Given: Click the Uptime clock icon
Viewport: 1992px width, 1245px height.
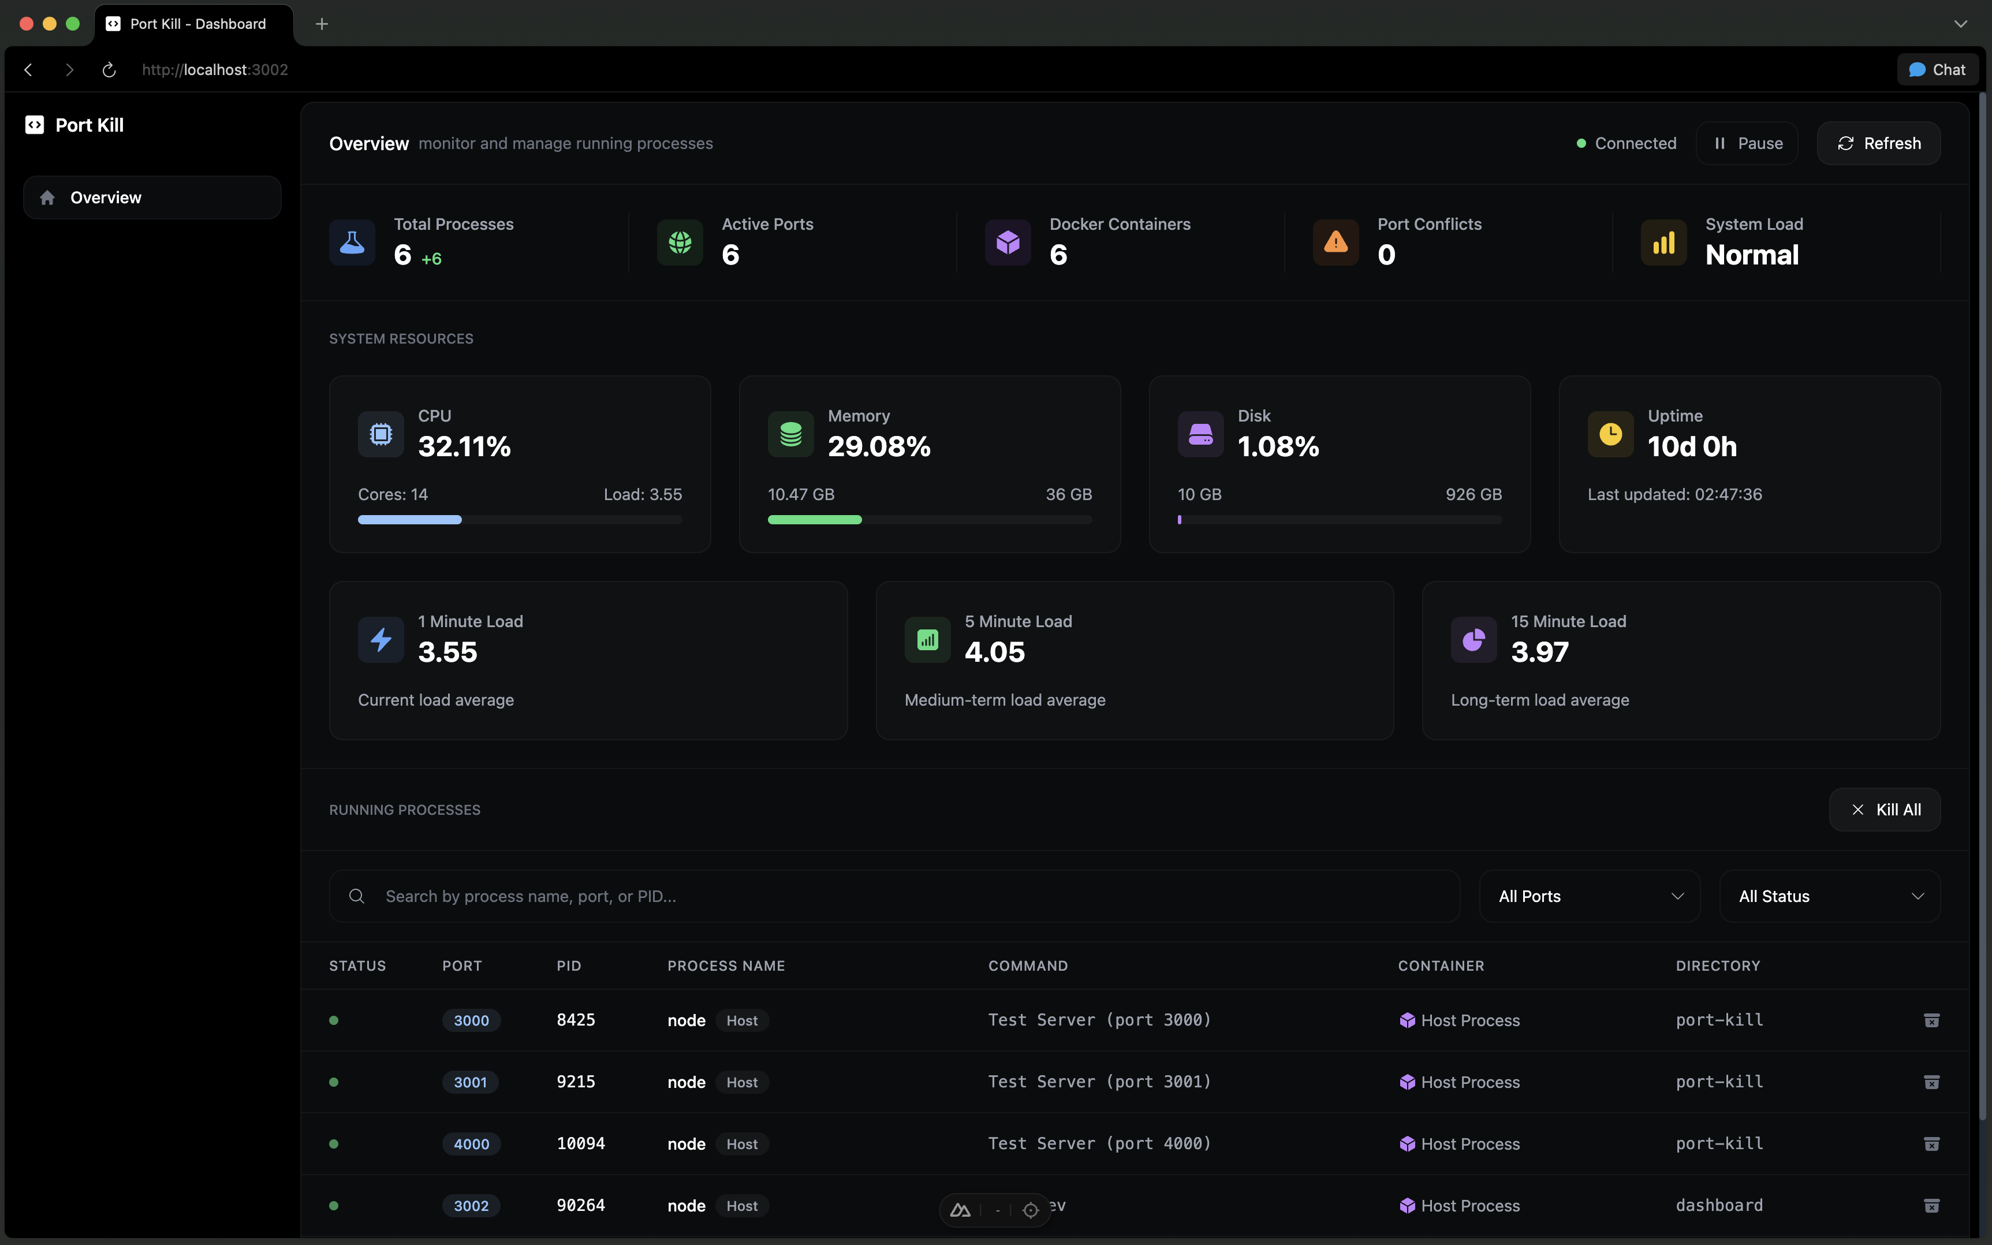Looking at the screenshot, I should pyautogui.click(x=1611, y=434).
